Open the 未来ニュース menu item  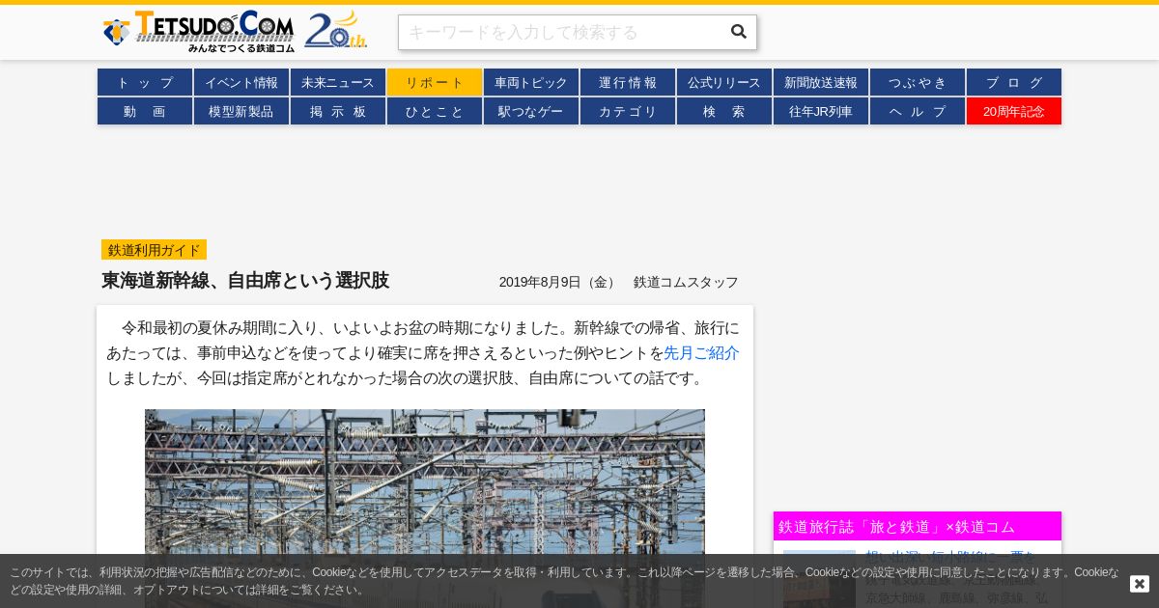[x=338, y=82]
